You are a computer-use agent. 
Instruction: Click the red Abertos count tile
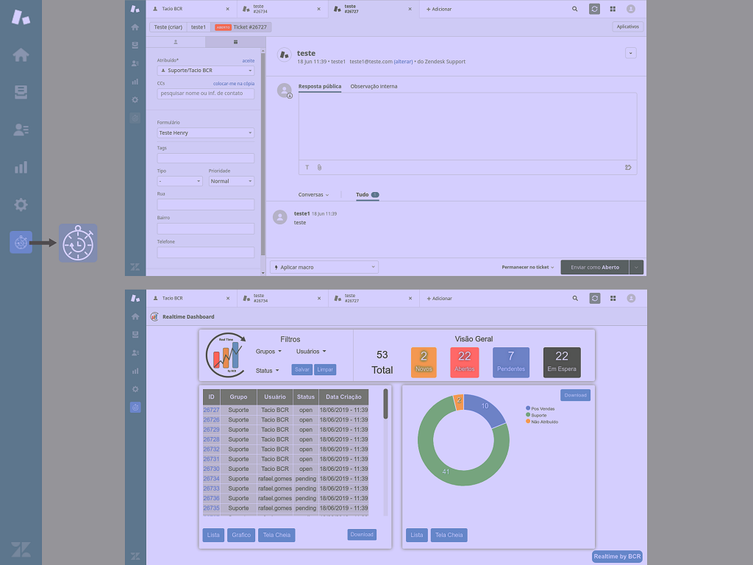tap(464, 362)
